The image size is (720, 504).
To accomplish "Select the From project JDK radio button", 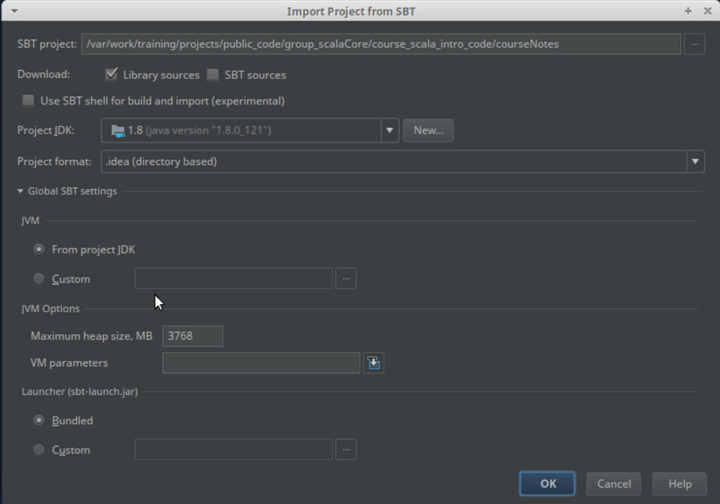I will click(39, 250).
